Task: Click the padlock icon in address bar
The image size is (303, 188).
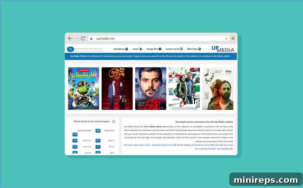Action: pyautogui.click(x=91, y=39)
